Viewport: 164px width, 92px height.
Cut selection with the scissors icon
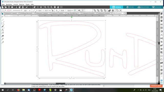[x=16, y=7]
